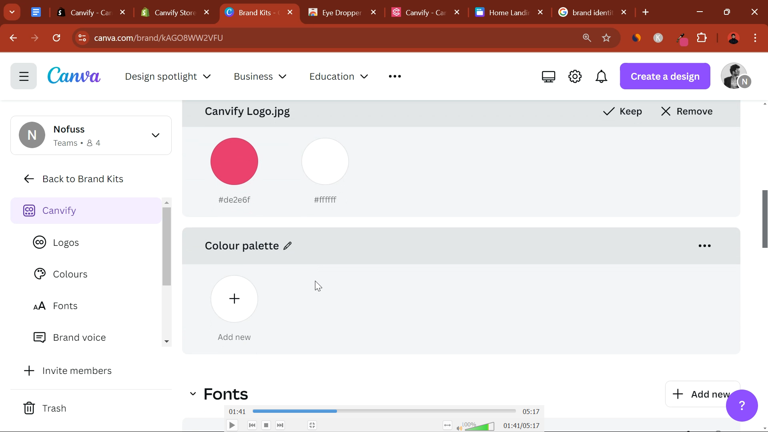Viewport: 768px width, 432px height.
Task: View site information icon in address bar
Action: [x=82, y=38]
